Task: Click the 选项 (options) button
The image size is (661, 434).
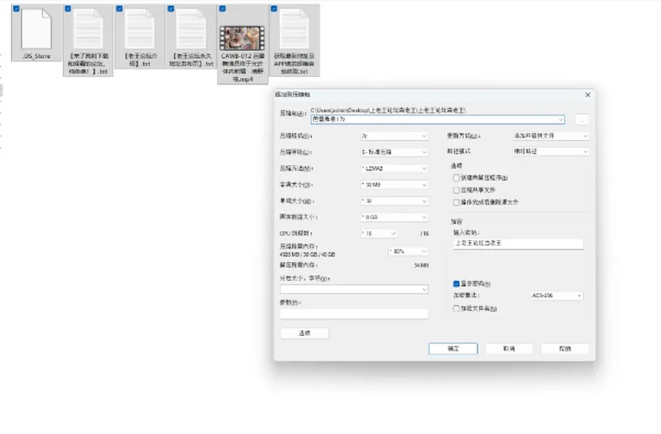Action: coord(304,333)
